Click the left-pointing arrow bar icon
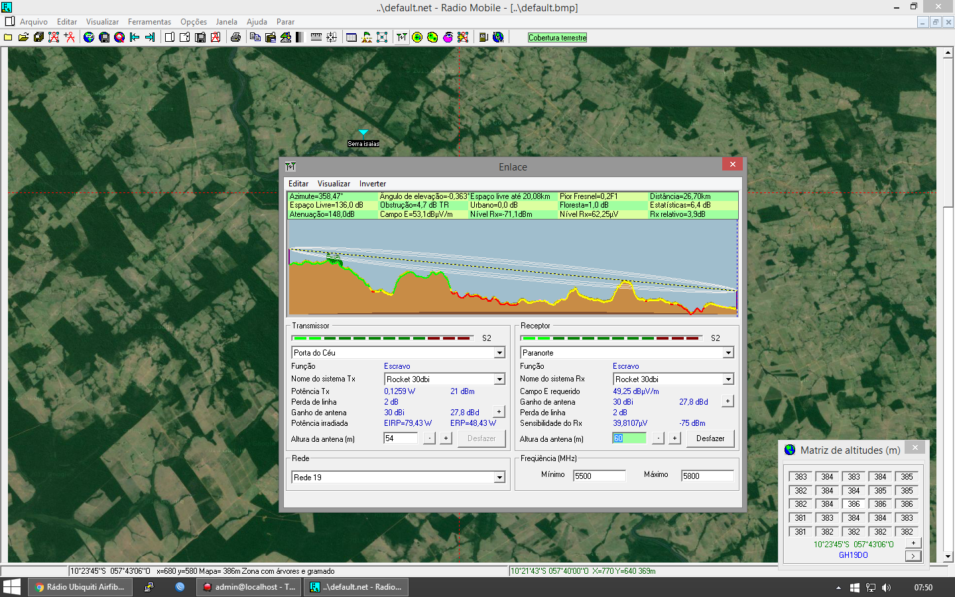The height and width of the screenshot is (597, 955). coord(135,37)
